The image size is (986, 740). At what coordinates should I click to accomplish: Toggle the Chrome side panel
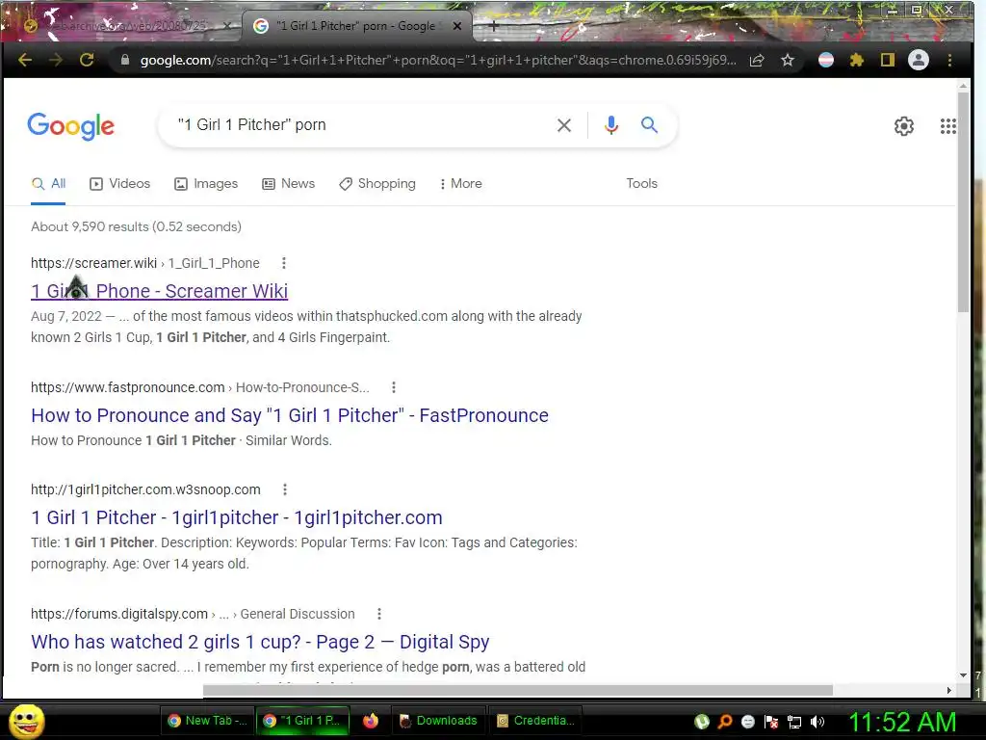pos(887,60)
